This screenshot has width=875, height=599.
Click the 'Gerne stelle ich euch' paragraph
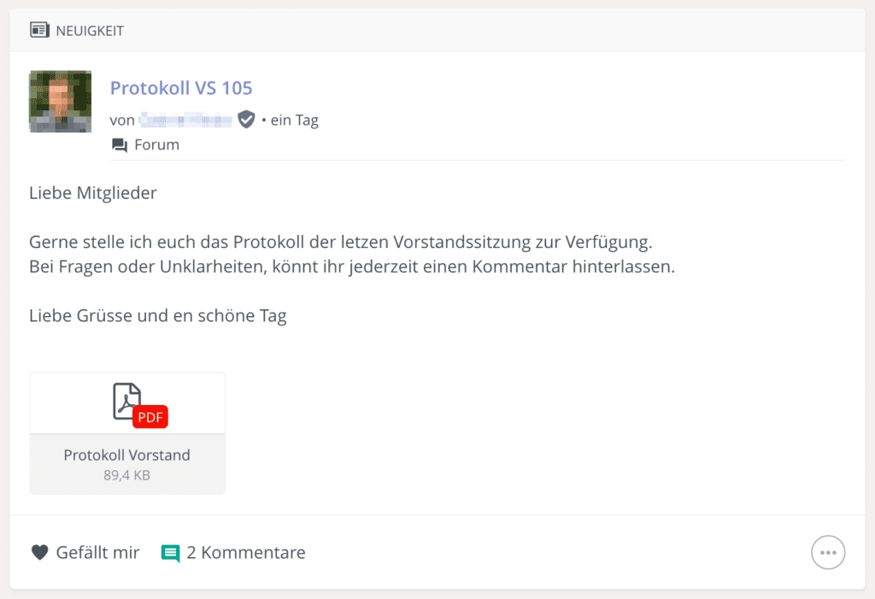click(x=352, y=254)
